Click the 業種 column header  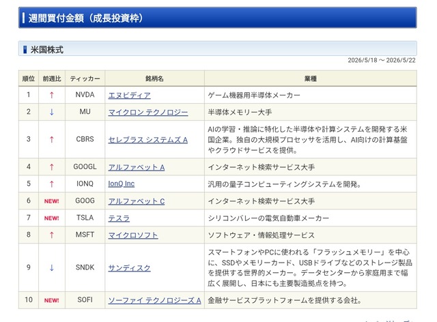coord(311,79)
